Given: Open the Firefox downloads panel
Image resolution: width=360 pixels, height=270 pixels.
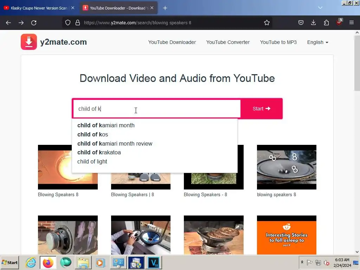Looking at the screenshot, I should coord(313,23).
